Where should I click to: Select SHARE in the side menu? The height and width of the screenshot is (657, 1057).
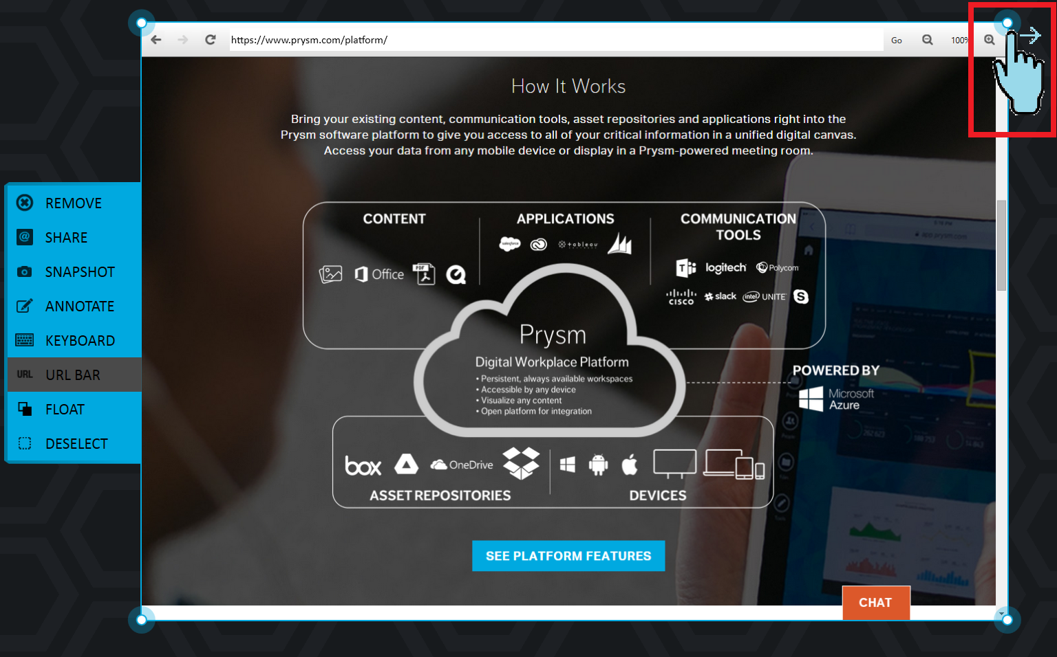(74, 237)
